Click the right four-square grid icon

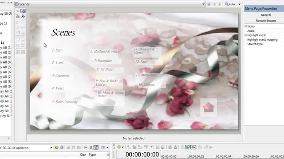pyautogui.click(x=23, y=52)
